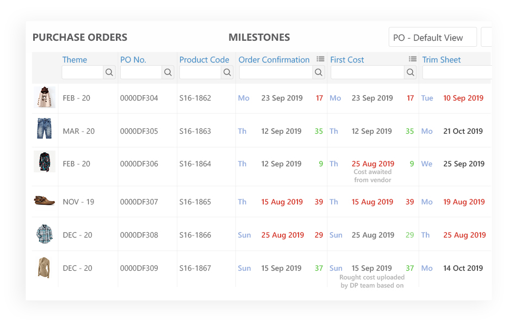Image resolution: width=516 pixels, height=324 pixels.
Task: Click Trim Sheet date 14 Oct 2019
Action: 463,269
